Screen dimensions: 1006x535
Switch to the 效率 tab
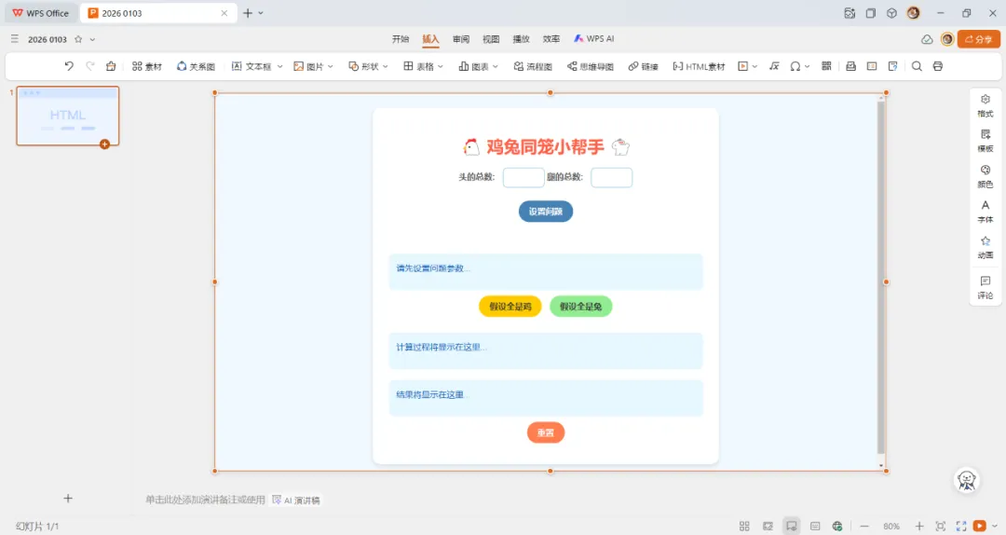pos(551,39)
